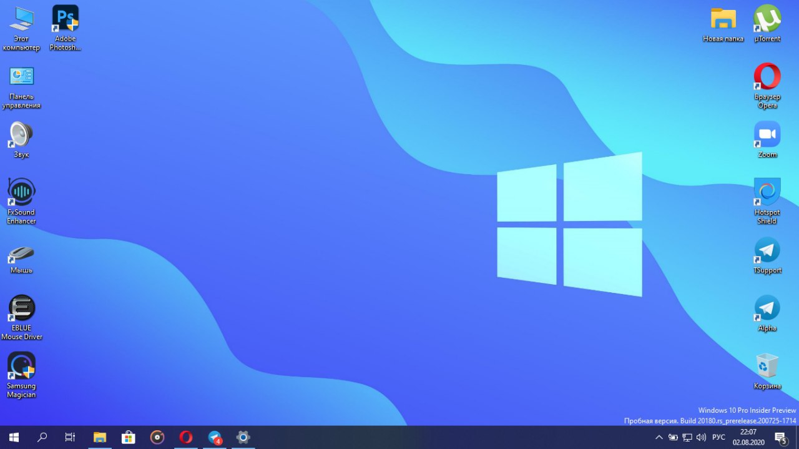
Task: Open Telegram with 4 unread badge
Action: click(x=215, y=437)
